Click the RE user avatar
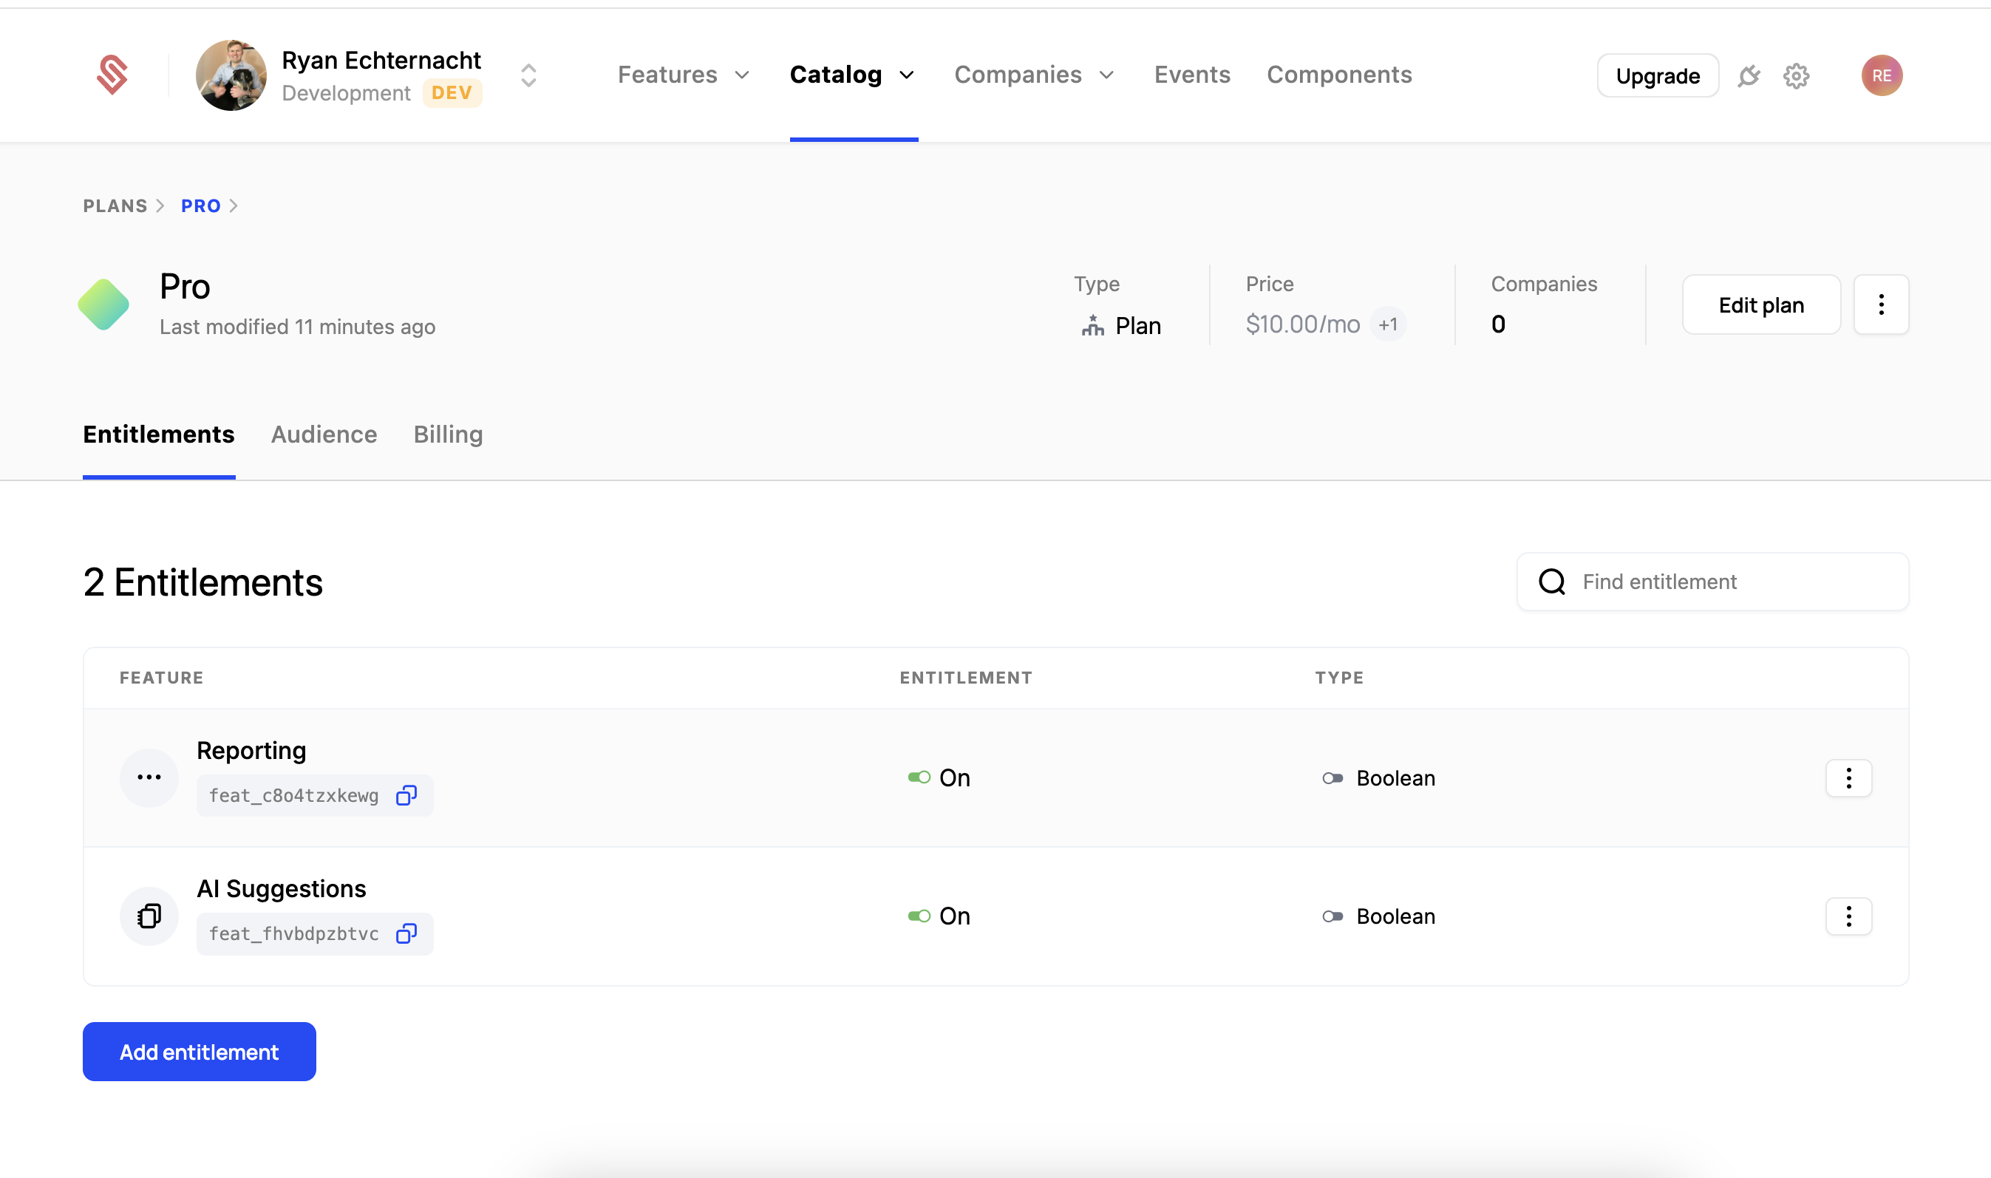The image size is (1991, 1178). tap(1882, 75)
